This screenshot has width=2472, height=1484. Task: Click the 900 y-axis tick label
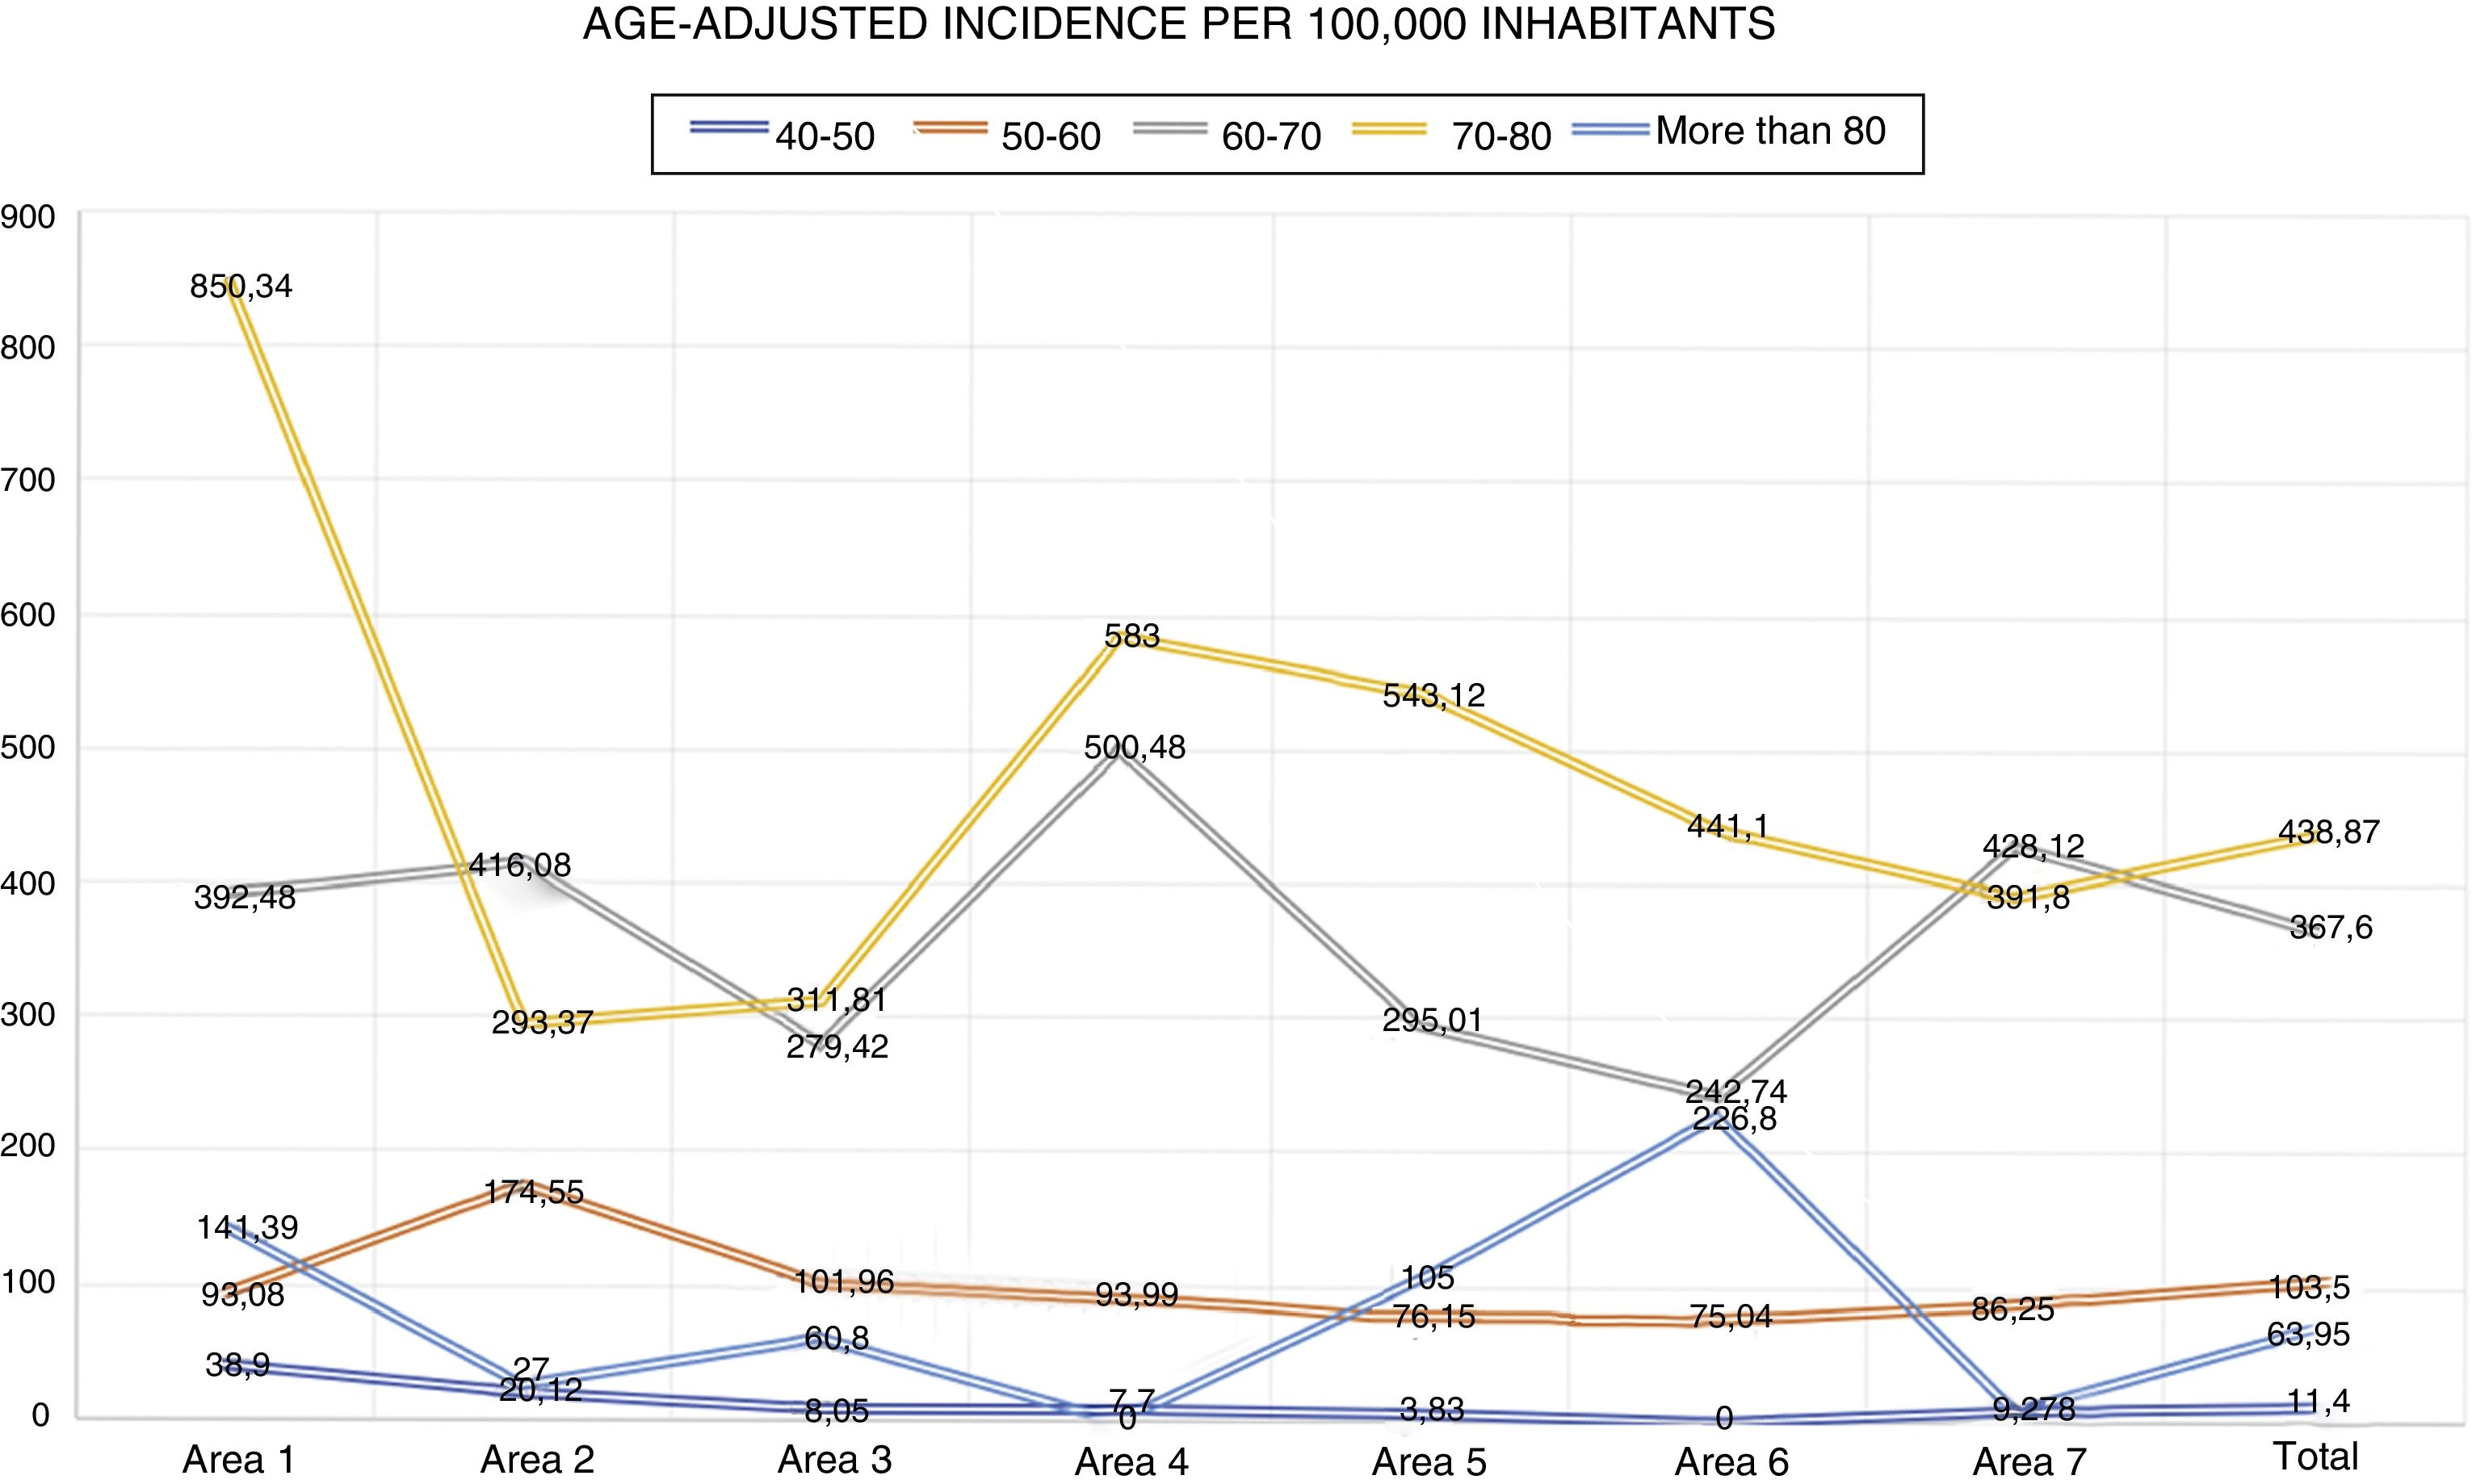coord(27,217)
